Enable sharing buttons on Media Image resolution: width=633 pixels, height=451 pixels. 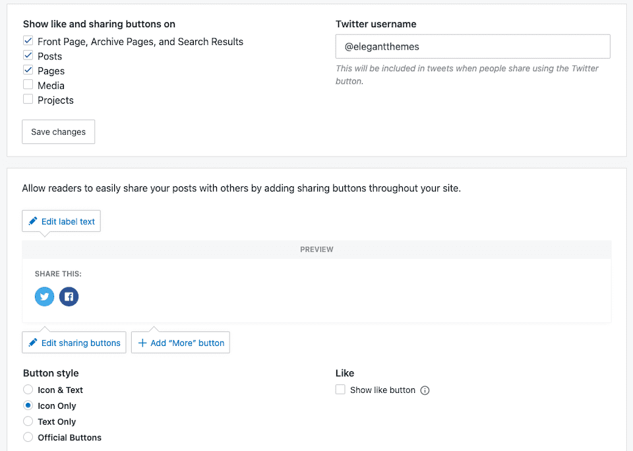[28, 85]
